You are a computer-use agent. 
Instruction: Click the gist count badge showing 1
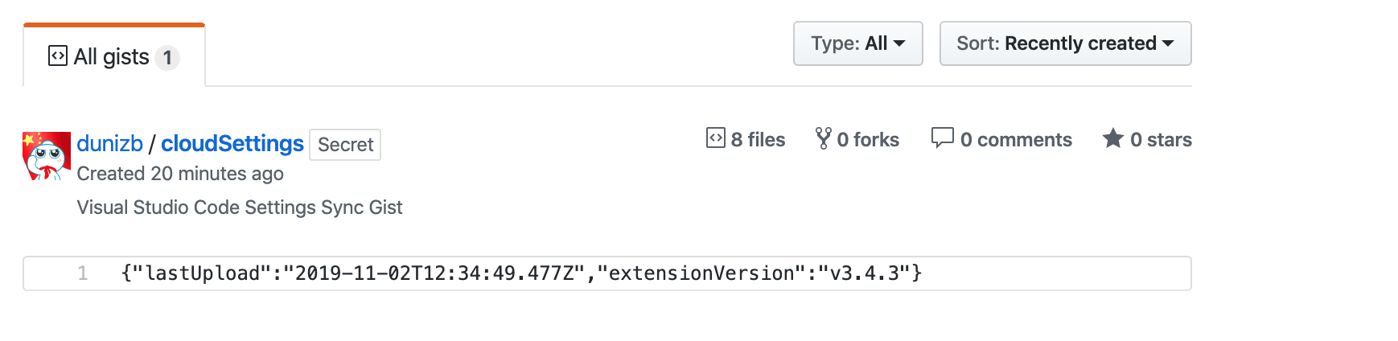167,58
